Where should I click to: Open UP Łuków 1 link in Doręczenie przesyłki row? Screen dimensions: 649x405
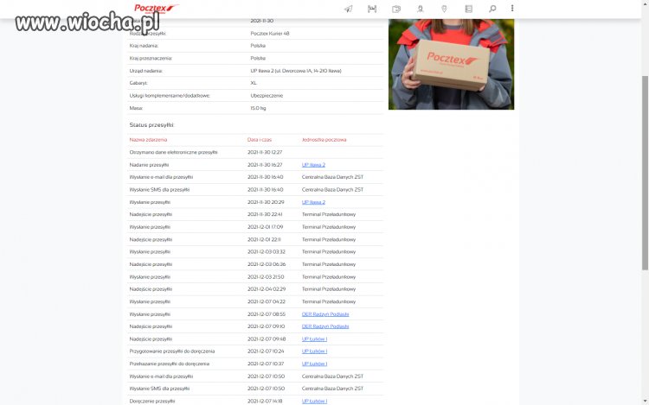point(315,401)
